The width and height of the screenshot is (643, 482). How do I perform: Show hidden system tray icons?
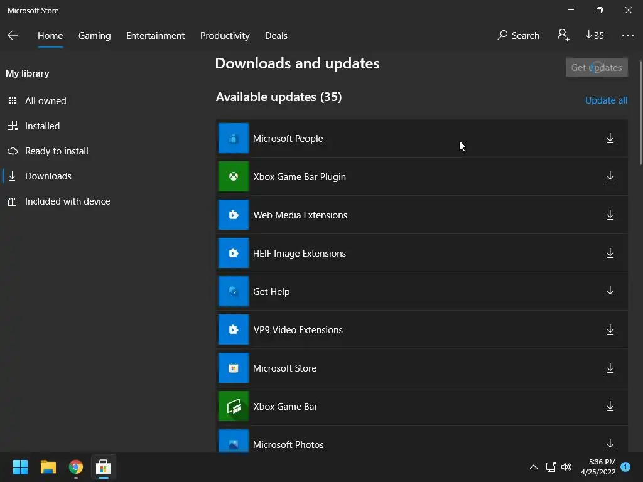[534, 467]
